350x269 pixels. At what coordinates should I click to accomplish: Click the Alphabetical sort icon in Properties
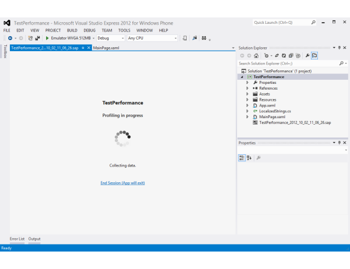coord(249,158)
